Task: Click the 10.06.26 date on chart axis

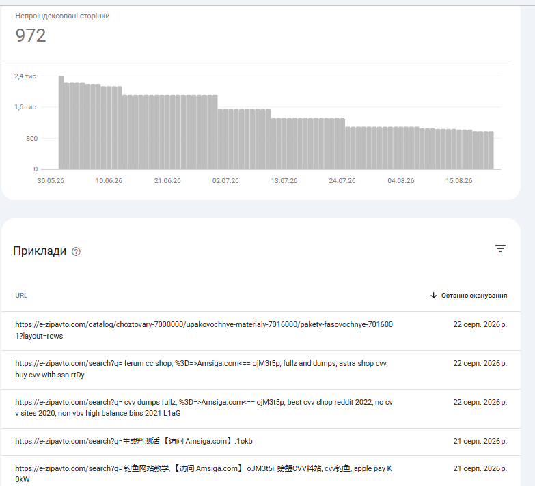Action: coord(109,181)
